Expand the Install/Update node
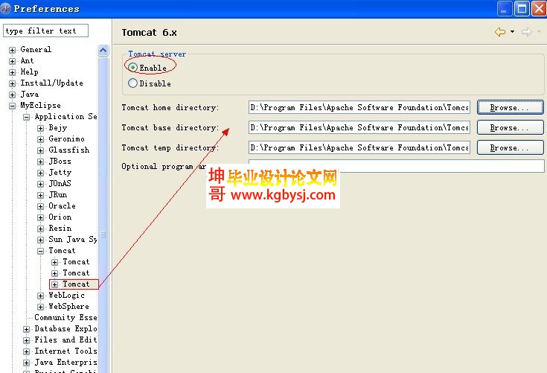547x373 pixels. coord(12,83)
